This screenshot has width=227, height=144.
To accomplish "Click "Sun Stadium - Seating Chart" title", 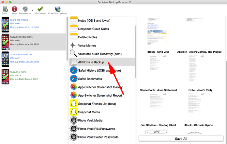I will point(159,125).
